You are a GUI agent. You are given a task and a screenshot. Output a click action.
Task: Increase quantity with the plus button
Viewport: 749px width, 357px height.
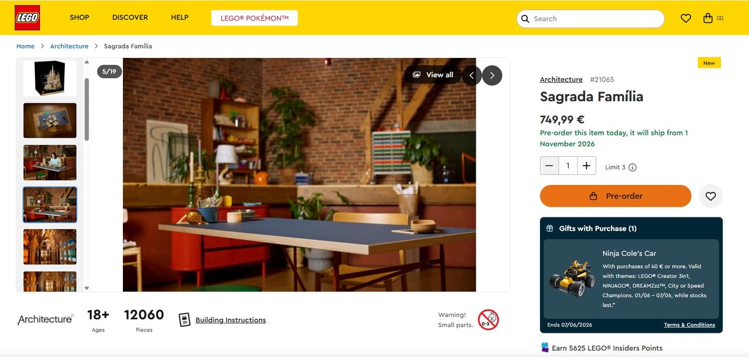pos(586,166)
